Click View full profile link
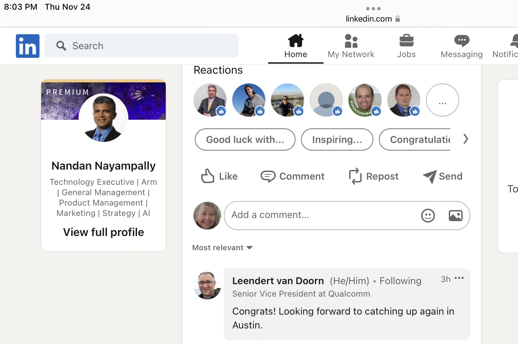The height and width of the screenshot is (344, 518). coord(103,232)
